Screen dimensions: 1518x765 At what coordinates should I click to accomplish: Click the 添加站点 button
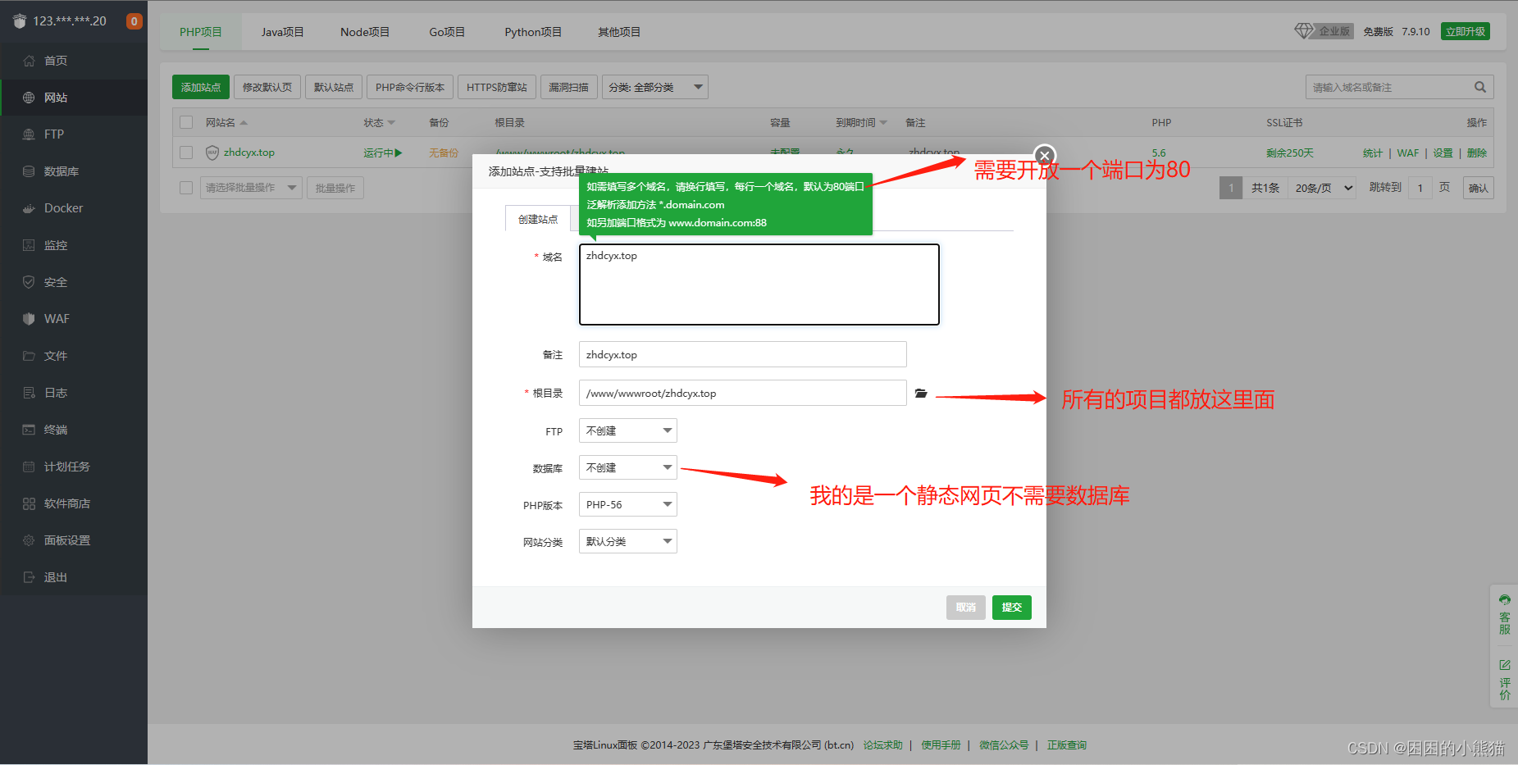(201, 87)
